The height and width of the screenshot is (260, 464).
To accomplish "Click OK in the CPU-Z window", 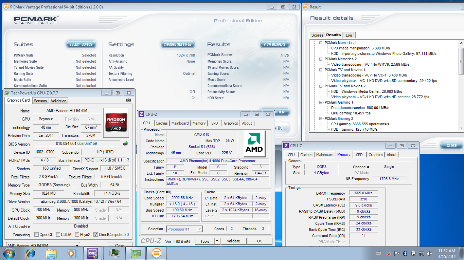I will coord(260,241).
